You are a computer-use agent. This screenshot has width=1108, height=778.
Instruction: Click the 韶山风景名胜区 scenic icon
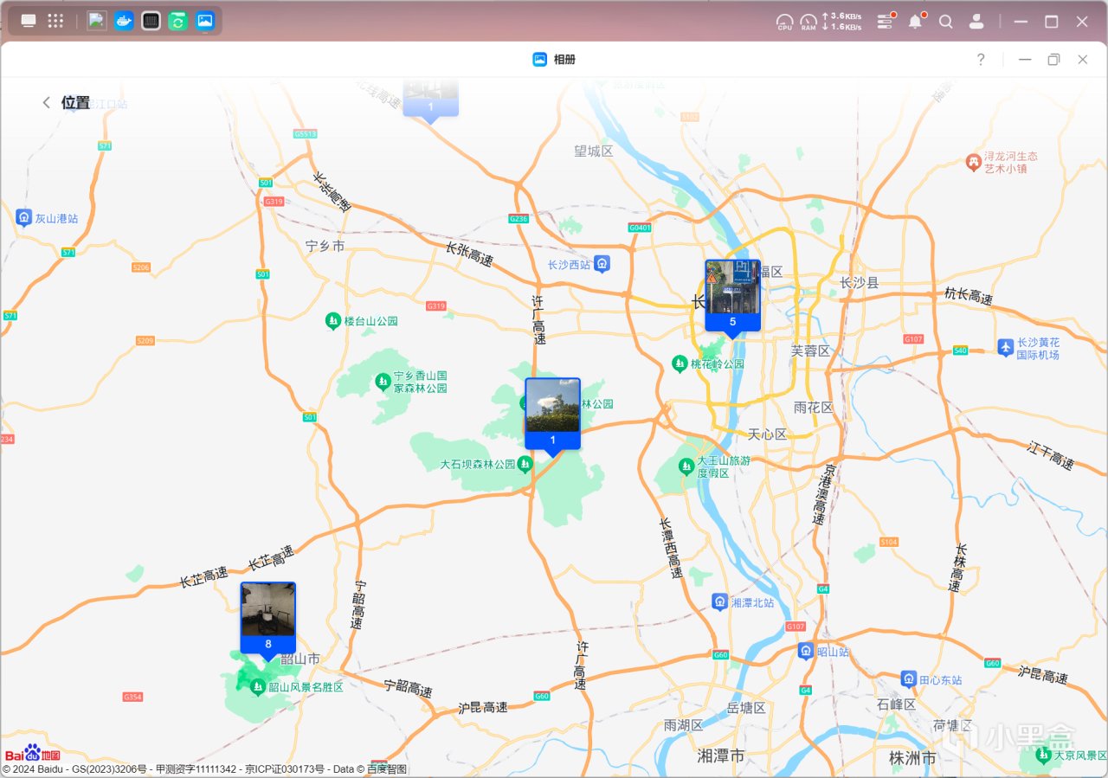tap(257, 687)
